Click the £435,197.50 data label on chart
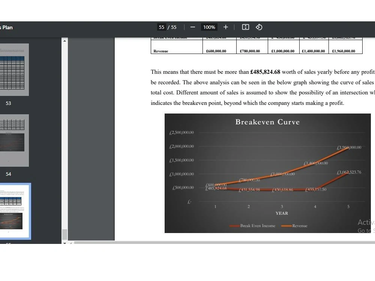The height and width of the screenshot is (281, 375). point(316,189)
